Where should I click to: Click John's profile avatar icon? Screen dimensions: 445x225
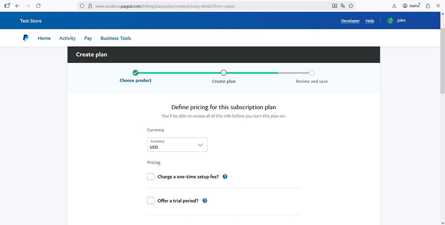coord(390,21)
